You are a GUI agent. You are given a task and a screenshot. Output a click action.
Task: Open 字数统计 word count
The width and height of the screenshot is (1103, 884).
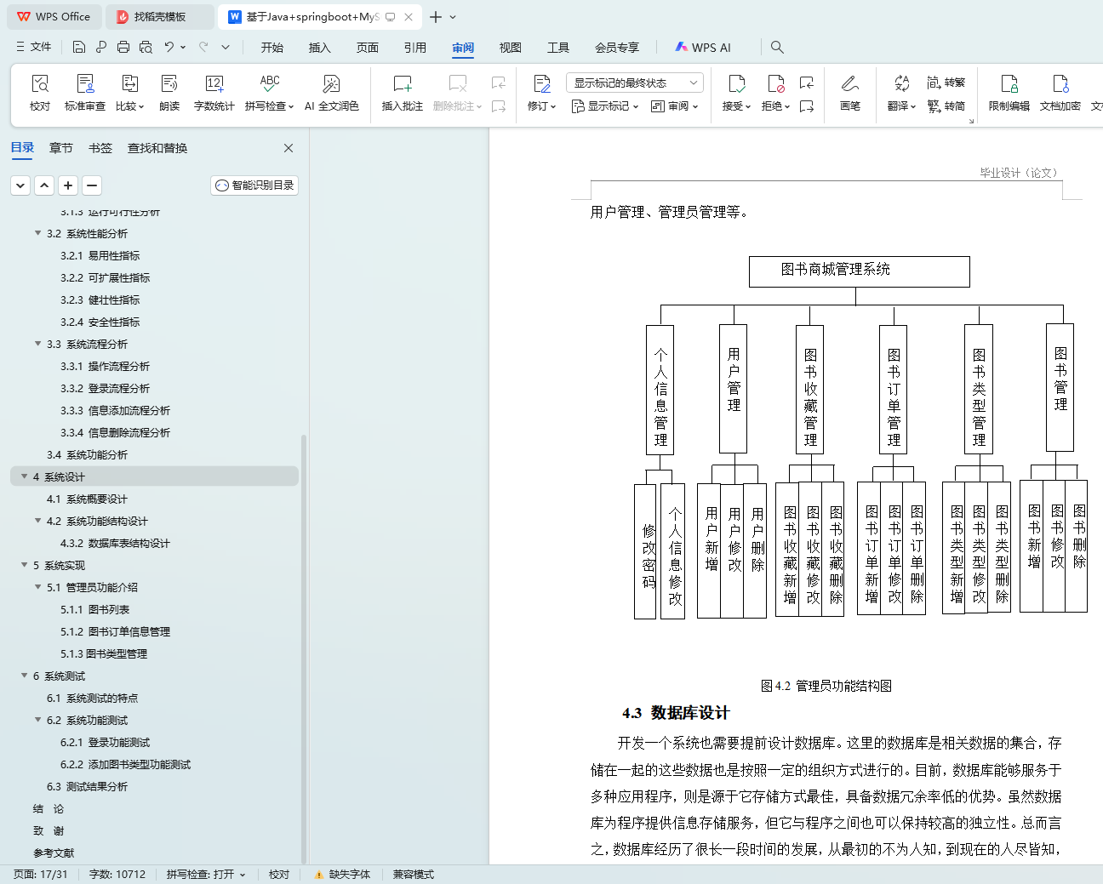point(214,93)
